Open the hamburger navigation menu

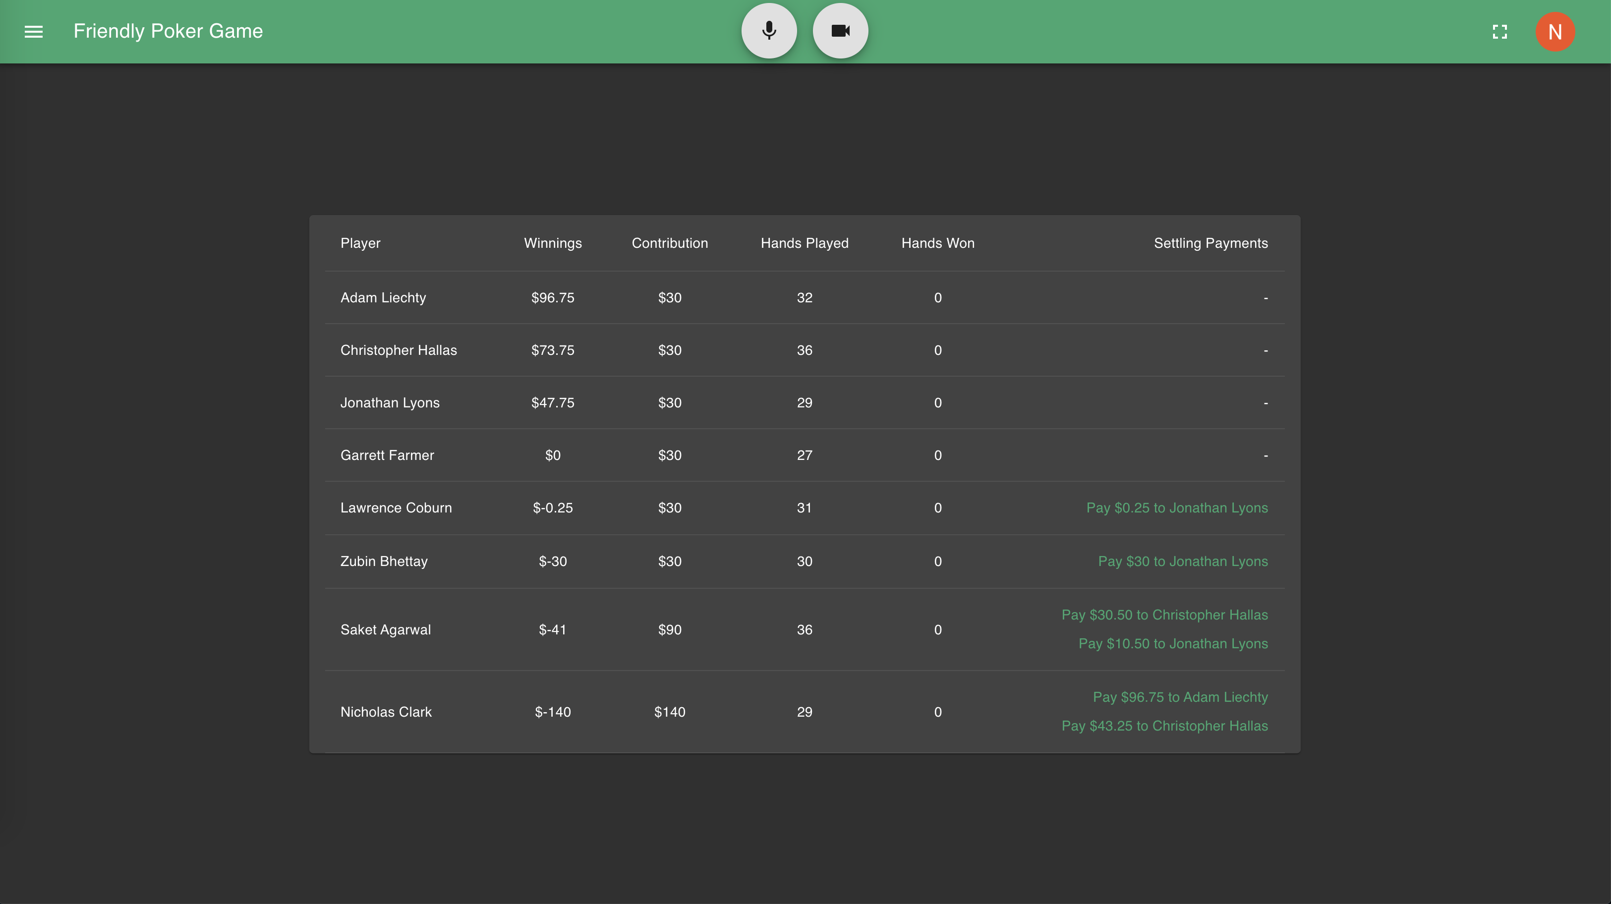(34, 31)
